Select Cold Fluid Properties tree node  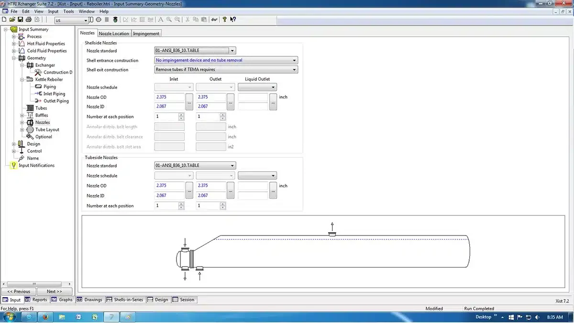click(x=47, y=51)
